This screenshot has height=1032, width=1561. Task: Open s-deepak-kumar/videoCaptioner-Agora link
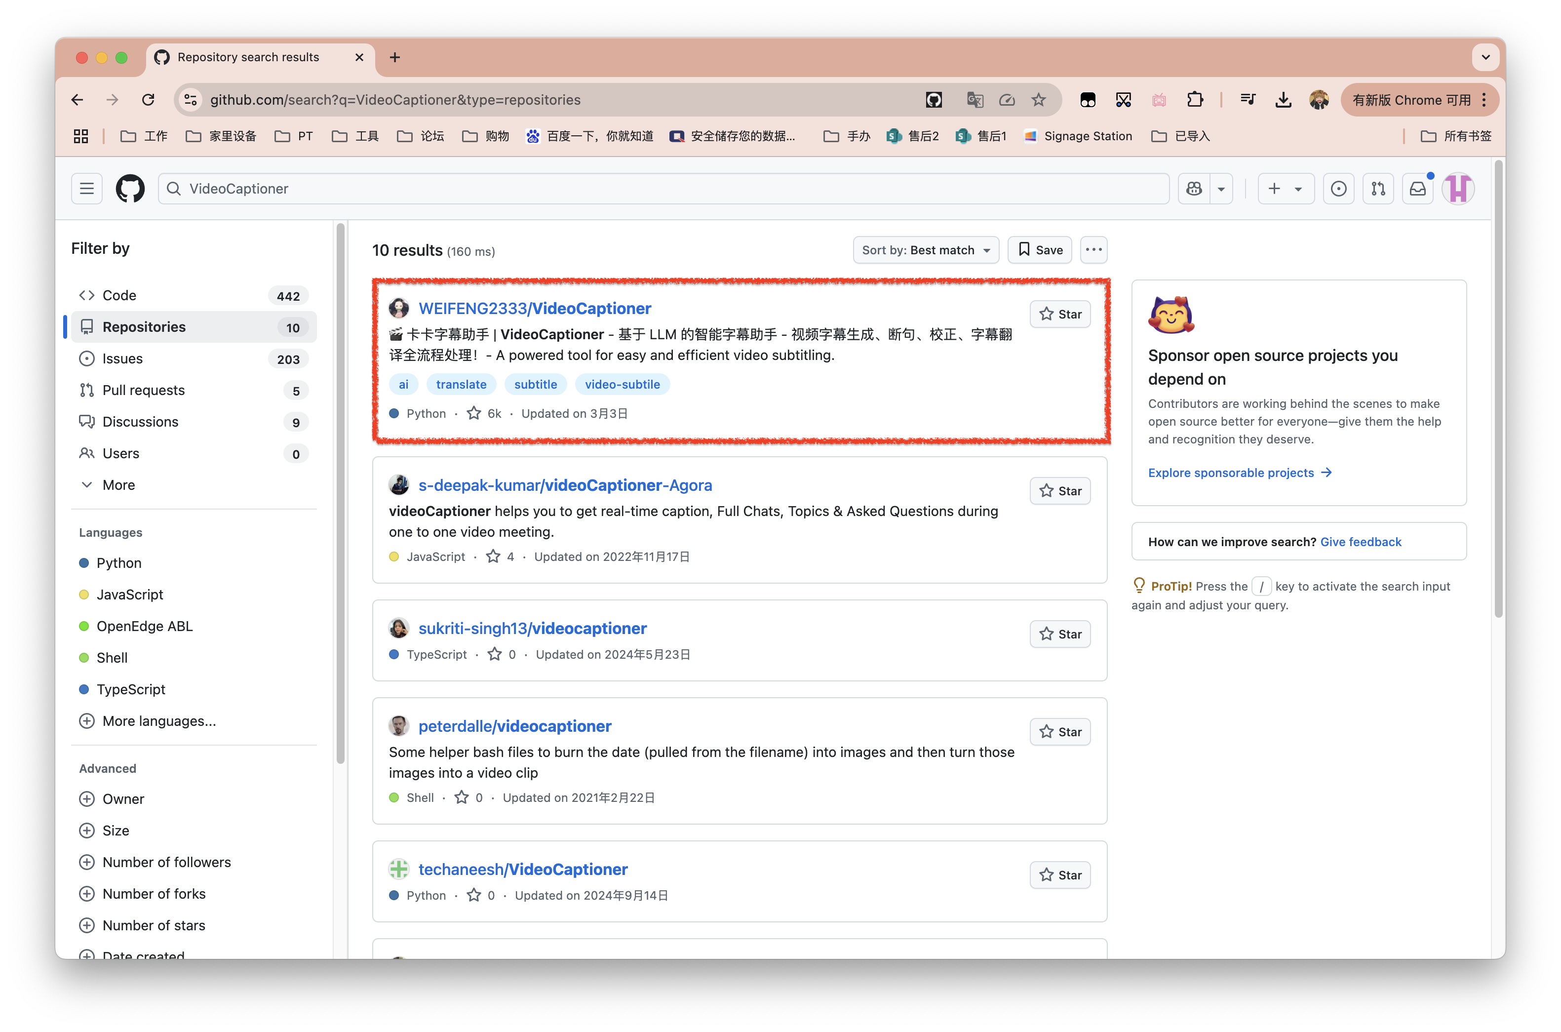pyautogui.click(x=565, y=485)
